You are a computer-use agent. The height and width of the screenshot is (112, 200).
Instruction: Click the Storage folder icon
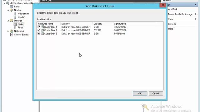click(x=12, y=21)
